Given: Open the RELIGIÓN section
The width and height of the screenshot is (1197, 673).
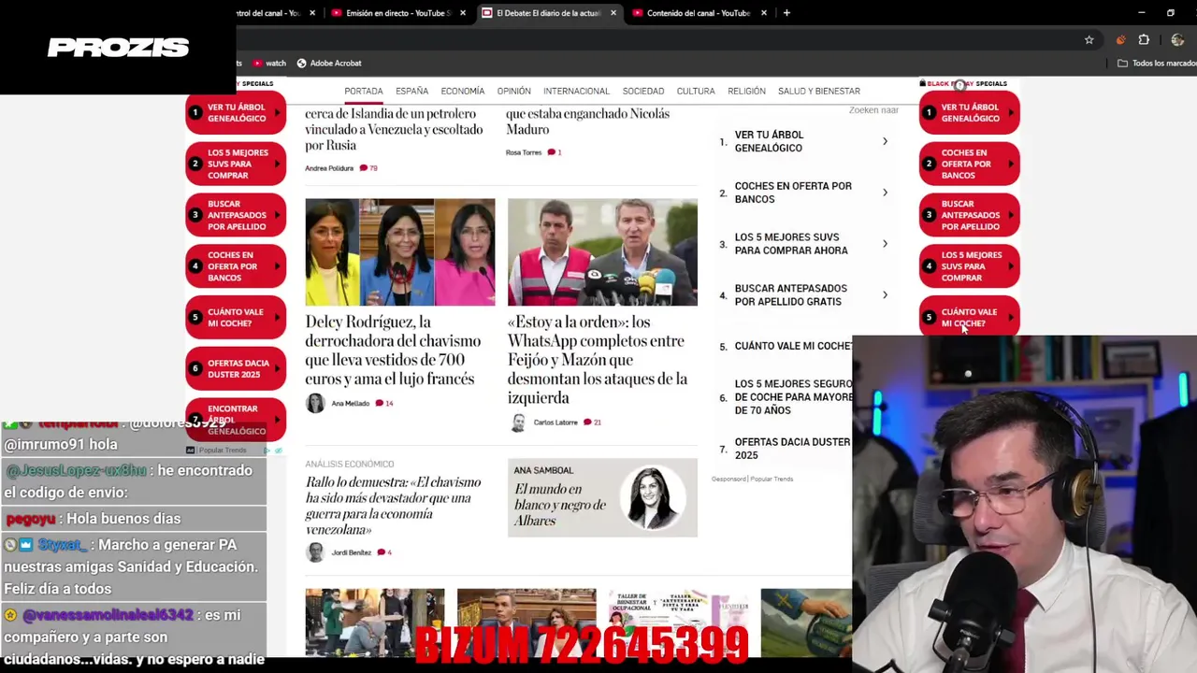Looking at the screenshot, I should (746, 91).
